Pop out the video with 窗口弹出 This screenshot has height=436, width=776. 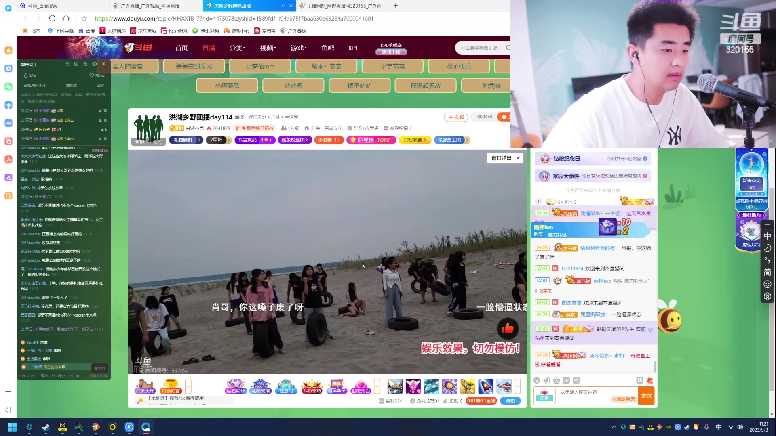pos(501,158)
